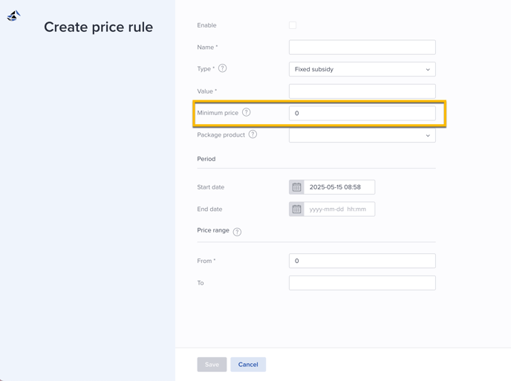The width and height of the screenshot is (511, 381).
Task: Click the app logo icon at top-left
Action: pyautogui.click(x=13, y=16)
